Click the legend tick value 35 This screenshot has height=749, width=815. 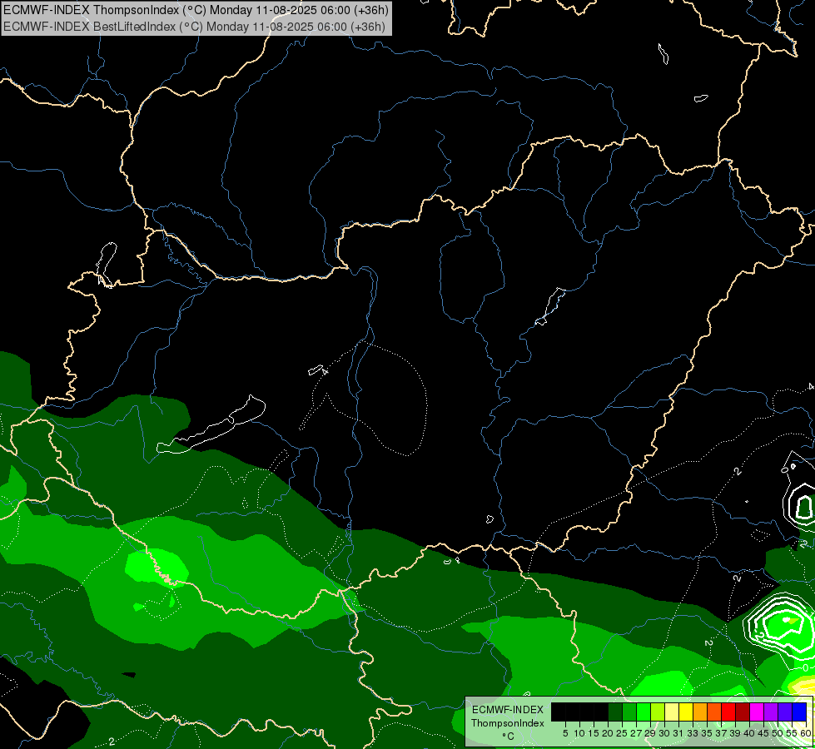point(707,733)
